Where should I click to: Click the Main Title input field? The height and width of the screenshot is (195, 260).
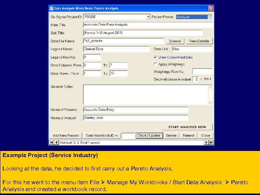point(148,25)
